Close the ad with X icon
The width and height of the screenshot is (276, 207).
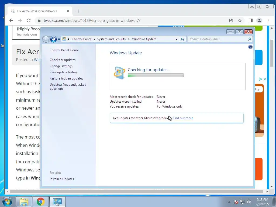[x=265, y=79]
